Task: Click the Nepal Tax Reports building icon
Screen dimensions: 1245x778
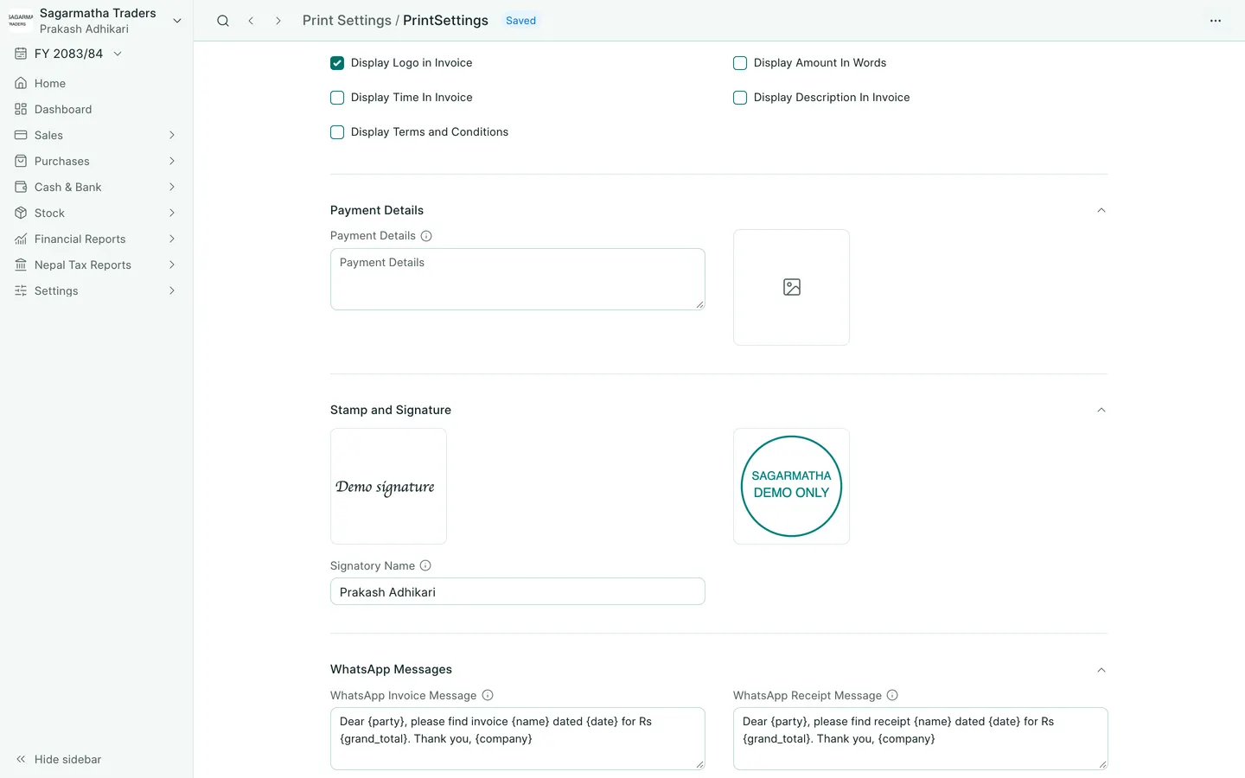Action: tap(21, 265)
